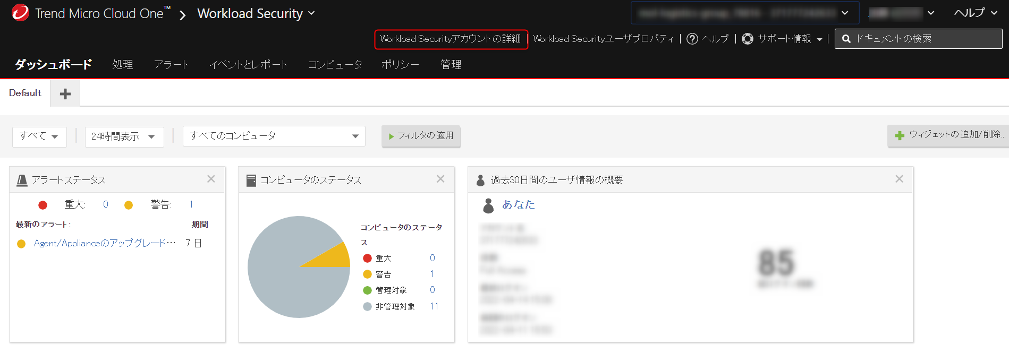Open the Agent/Applianceのアップグレード alert link

(105, 243)
